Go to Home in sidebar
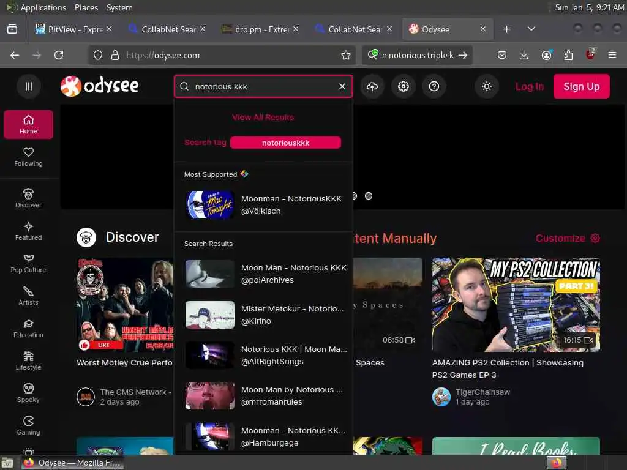 click(x=28, y=125)
